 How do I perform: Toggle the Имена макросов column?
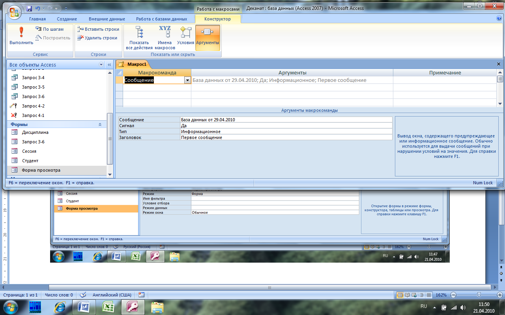click(165, 38)
